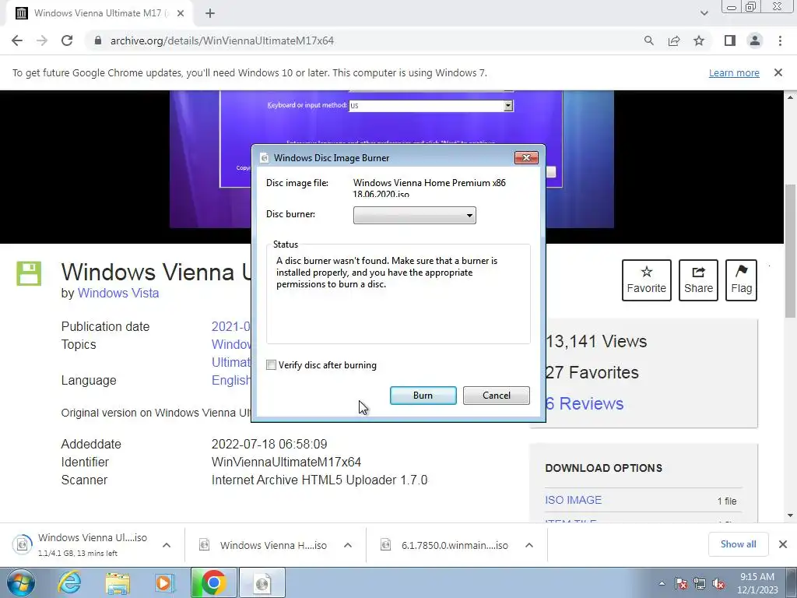Open the Windows Start menu
The width and height of the screenshot is (797, 598).
click(20, 582)
